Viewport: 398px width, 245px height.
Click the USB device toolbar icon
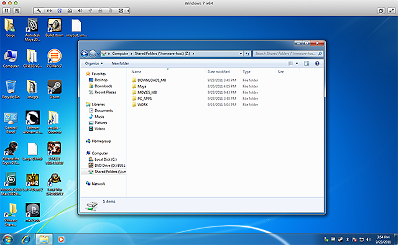tap(90, 11)
